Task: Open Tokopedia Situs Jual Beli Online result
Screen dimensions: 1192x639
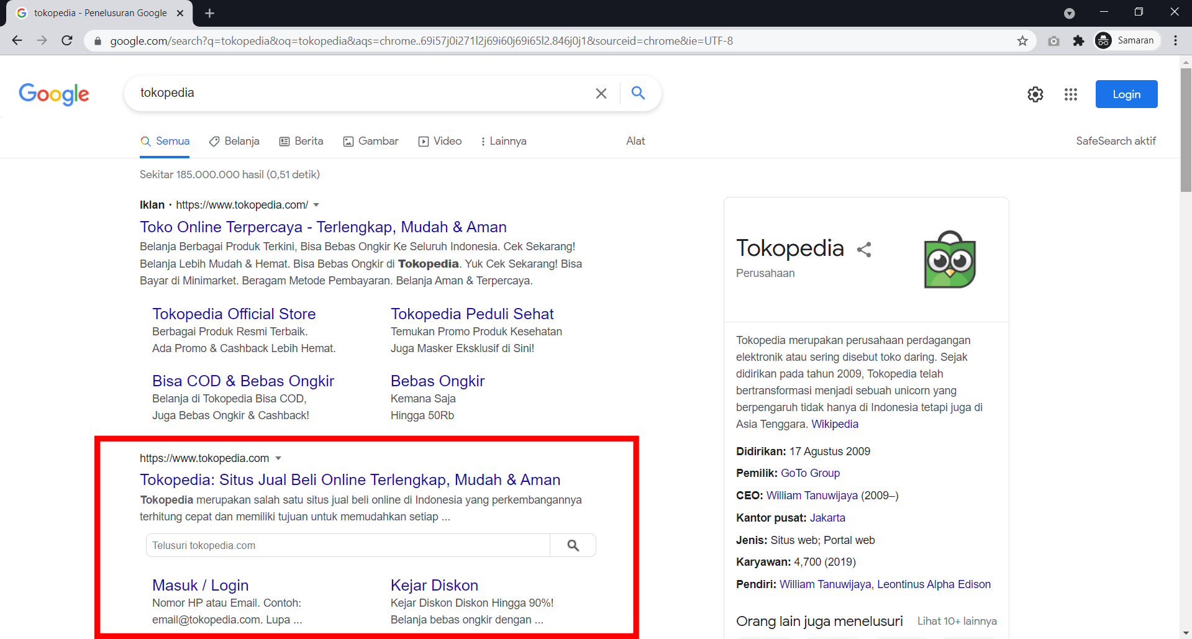Action: click(350, 479)
